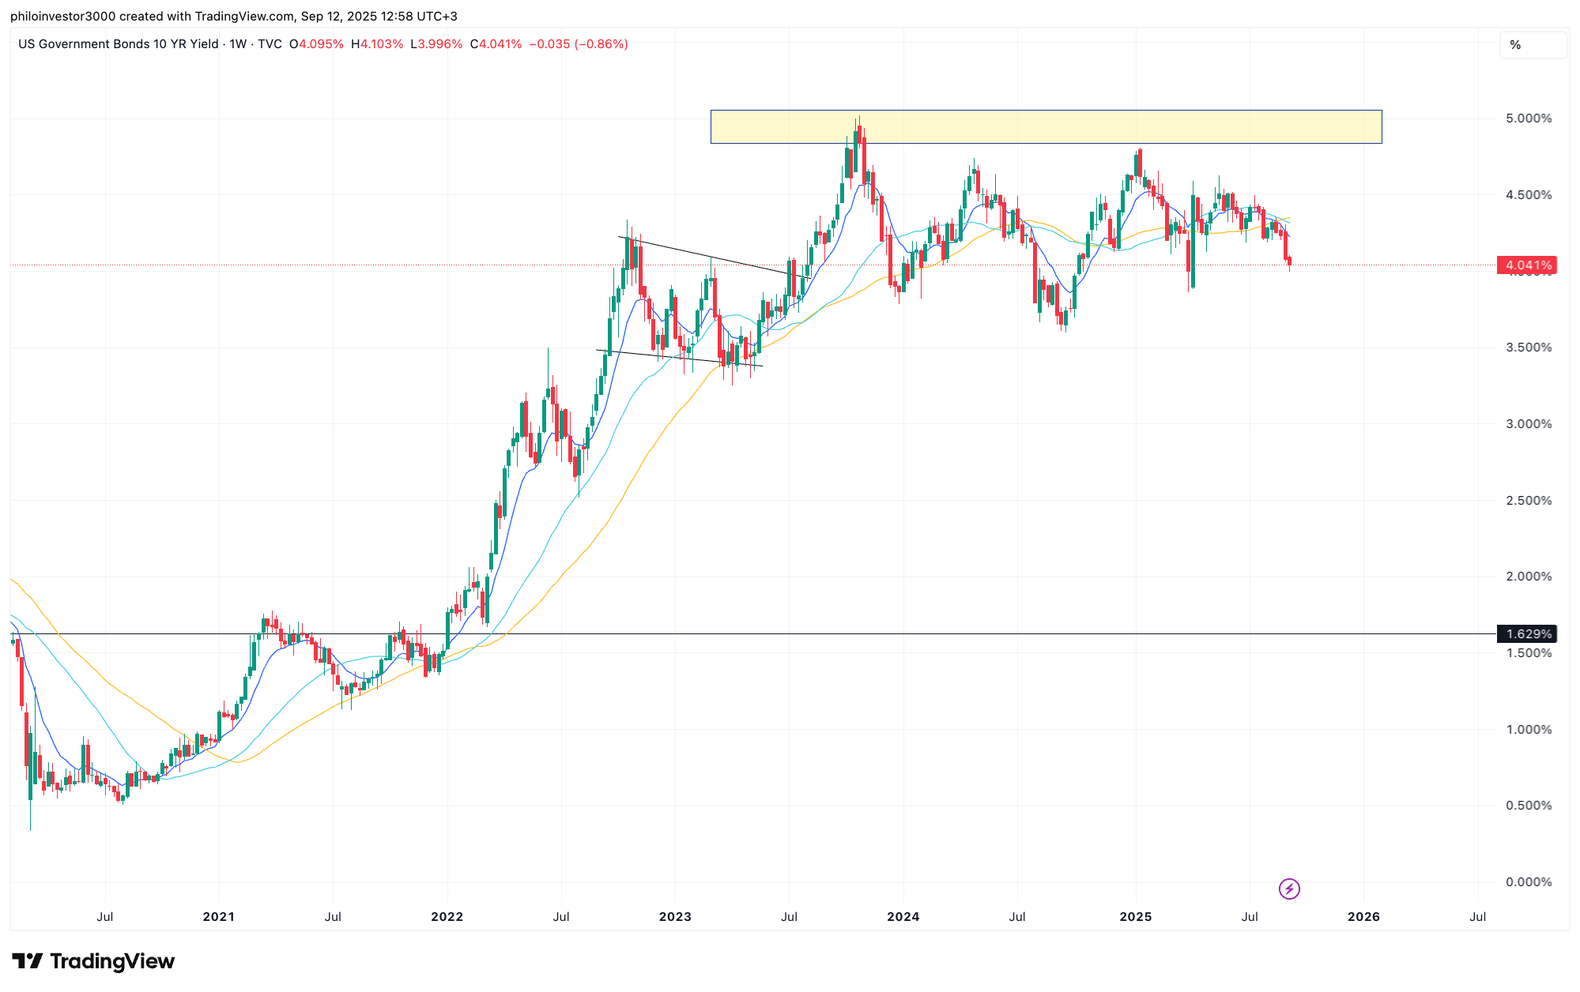Click the TradingView logo at bottom left
The width and height of the screenshot is (1580, 992).
(x=93, y=961)
